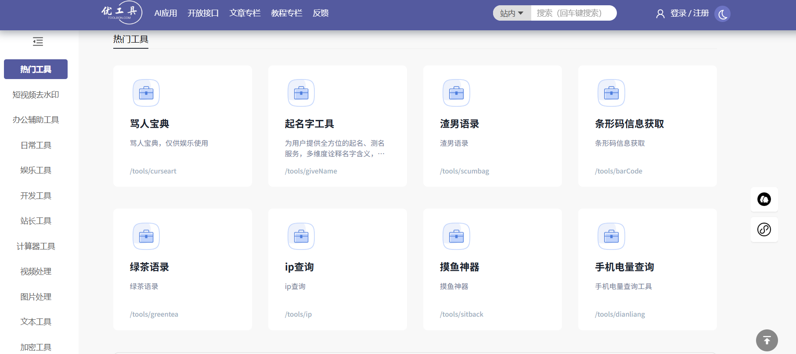Click the briefcase icon of 骂人宝典
This screenshot has width=796, height=354.
coord(146,93)
